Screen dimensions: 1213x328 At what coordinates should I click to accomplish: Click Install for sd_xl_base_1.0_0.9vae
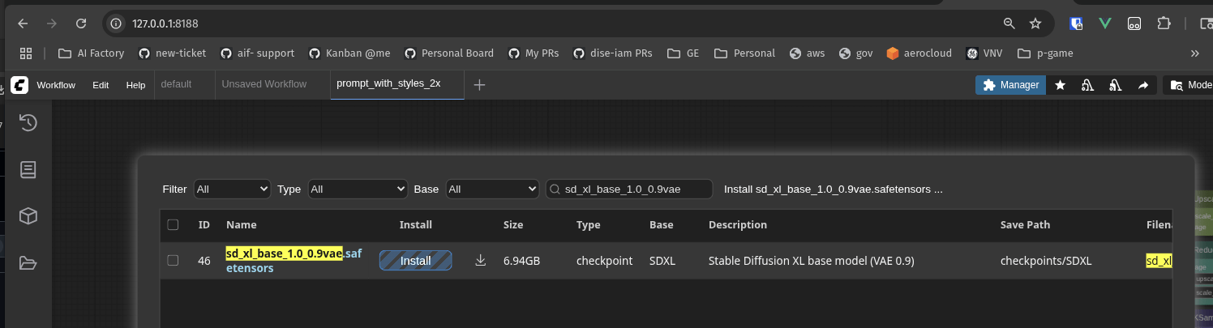[415, 261]
